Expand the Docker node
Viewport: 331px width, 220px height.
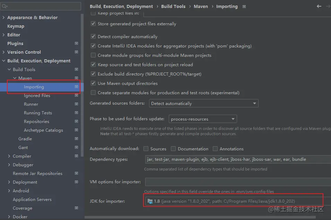[x=9, y=217]
